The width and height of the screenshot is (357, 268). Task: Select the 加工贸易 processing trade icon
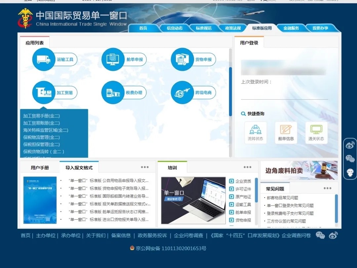(x=44, y=93)
